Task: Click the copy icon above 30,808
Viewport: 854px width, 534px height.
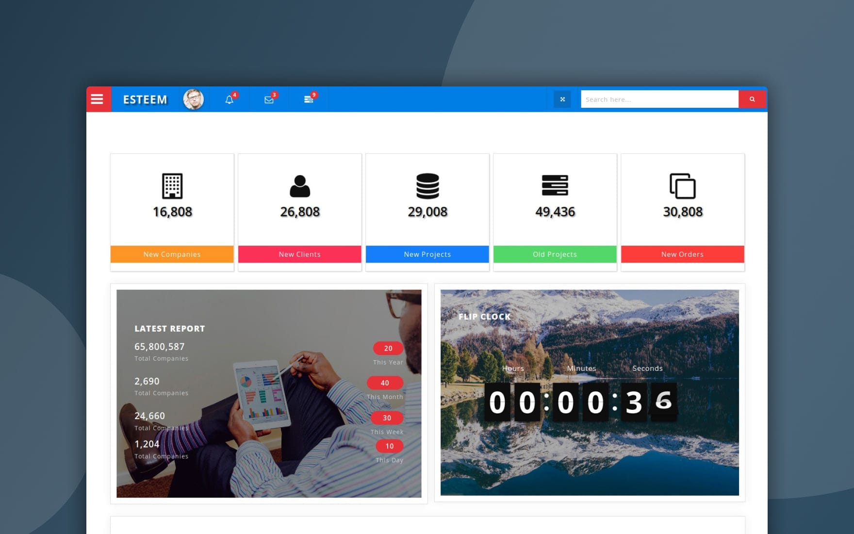Action: [x=683, y=186]
